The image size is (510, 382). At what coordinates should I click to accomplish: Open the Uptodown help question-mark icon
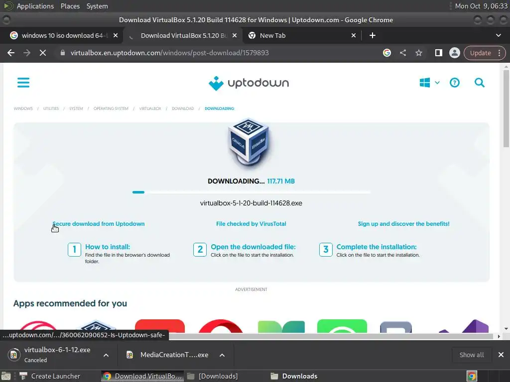coord(455,83)
